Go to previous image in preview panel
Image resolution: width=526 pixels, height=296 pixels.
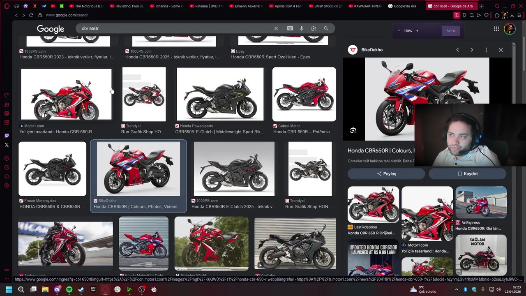[x=457, y=50]
